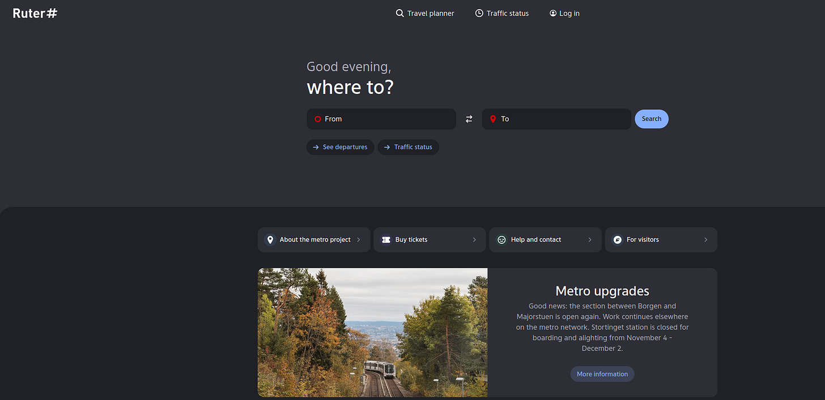Open the See departures link
Viewport: 825px width, 400px height.
(x=340, y=147)
